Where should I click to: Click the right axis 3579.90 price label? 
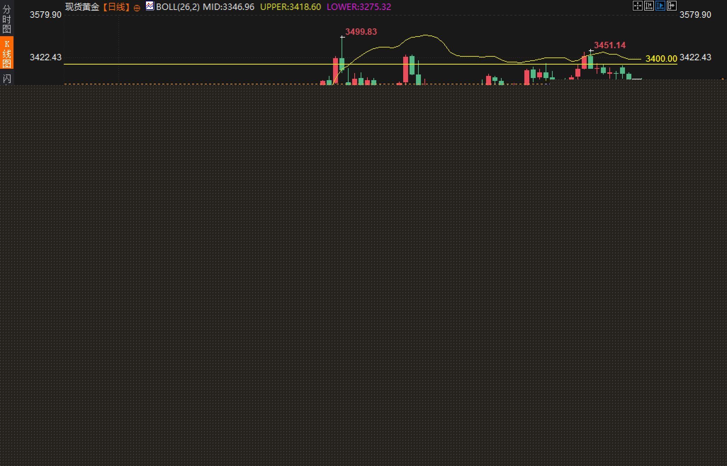(x=695, y=15)
